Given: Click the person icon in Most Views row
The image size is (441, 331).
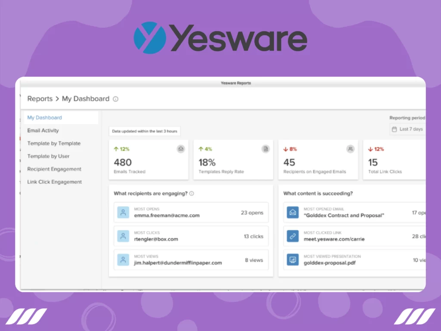Looking at the screenshot, I should (x=123, y=260).
